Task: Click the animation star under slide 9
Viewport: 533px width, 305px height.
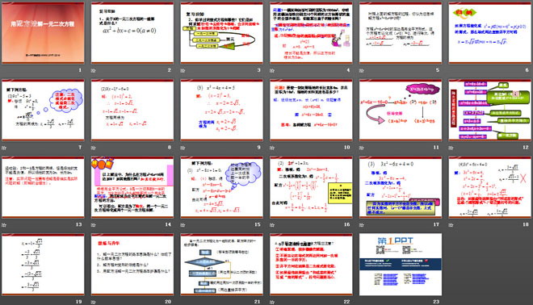Action: point(183,148)
